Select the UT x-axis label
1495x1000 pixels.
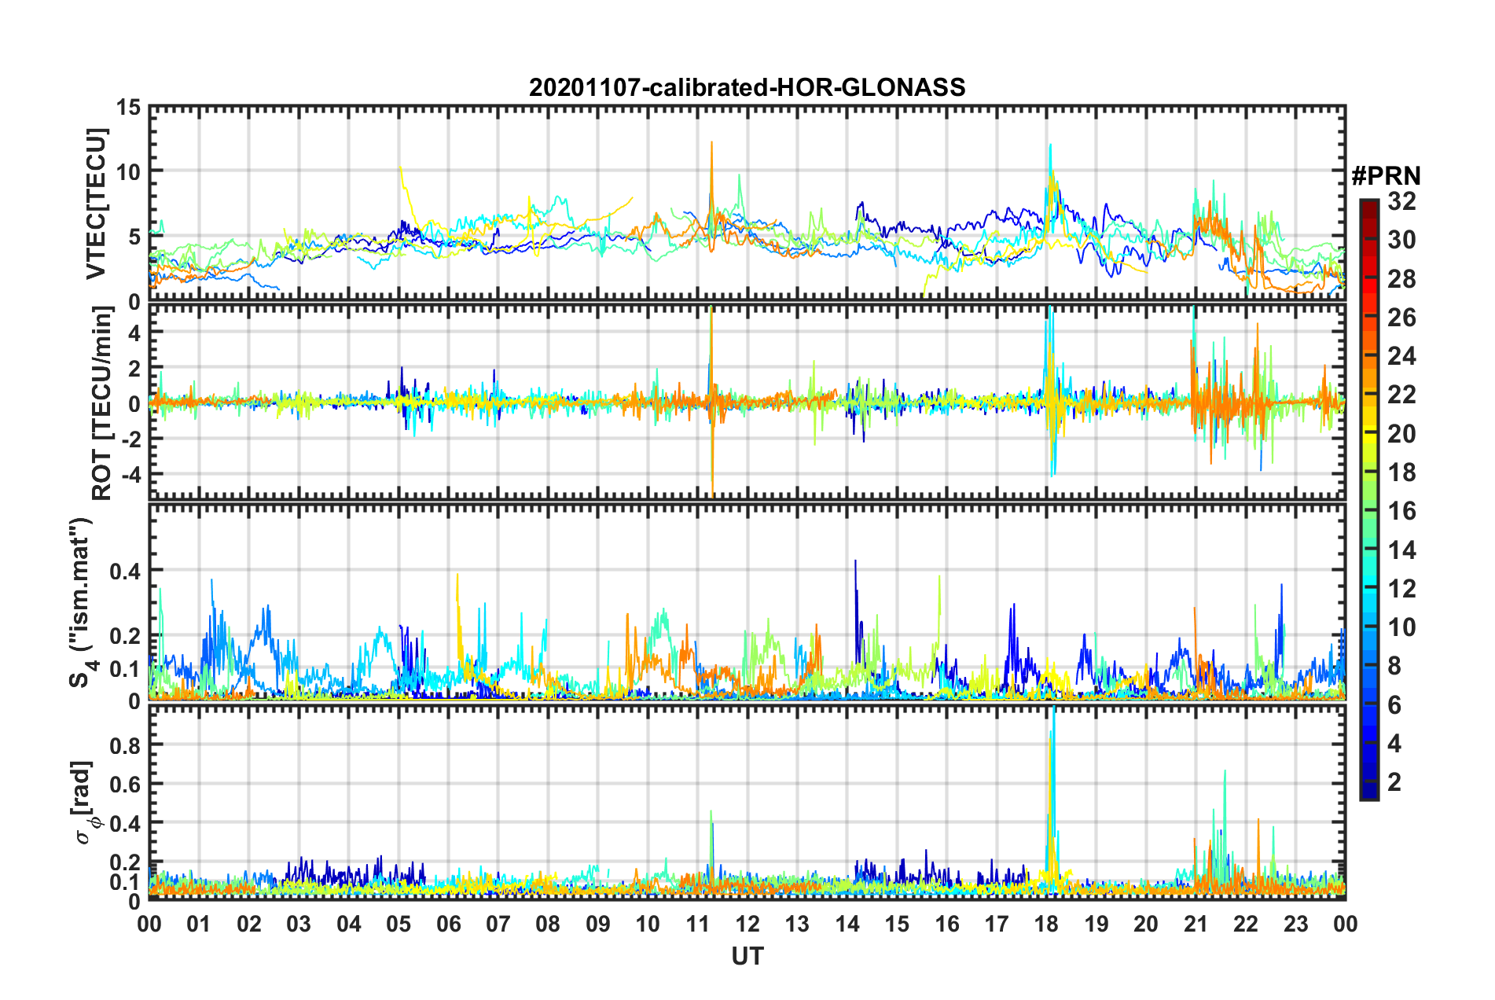747,956
